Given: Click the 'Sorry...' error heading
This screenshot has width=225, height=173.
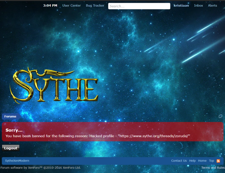Looking at the screenshot, I should coord(14,130).
